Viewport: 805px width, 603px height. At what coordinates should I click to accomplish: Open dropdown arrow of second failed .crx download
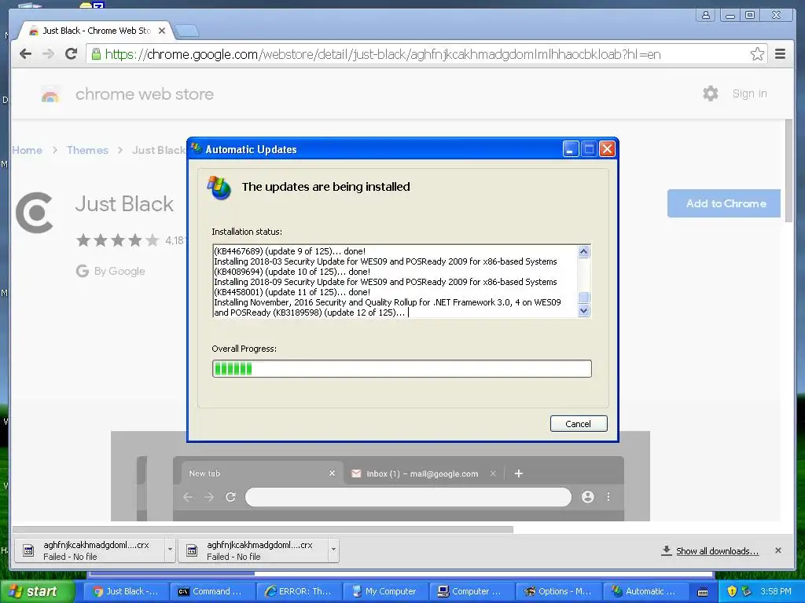click(x=333, y=550)
